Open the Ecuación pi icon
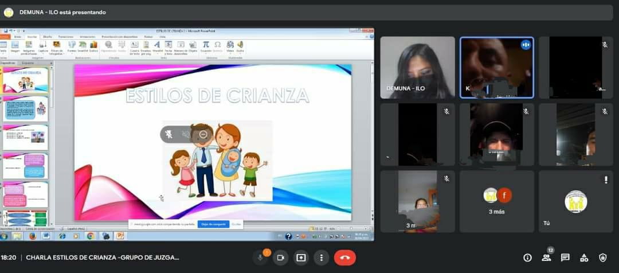The image size is (619, 273). pyautogui.click(x=206, y=47)
